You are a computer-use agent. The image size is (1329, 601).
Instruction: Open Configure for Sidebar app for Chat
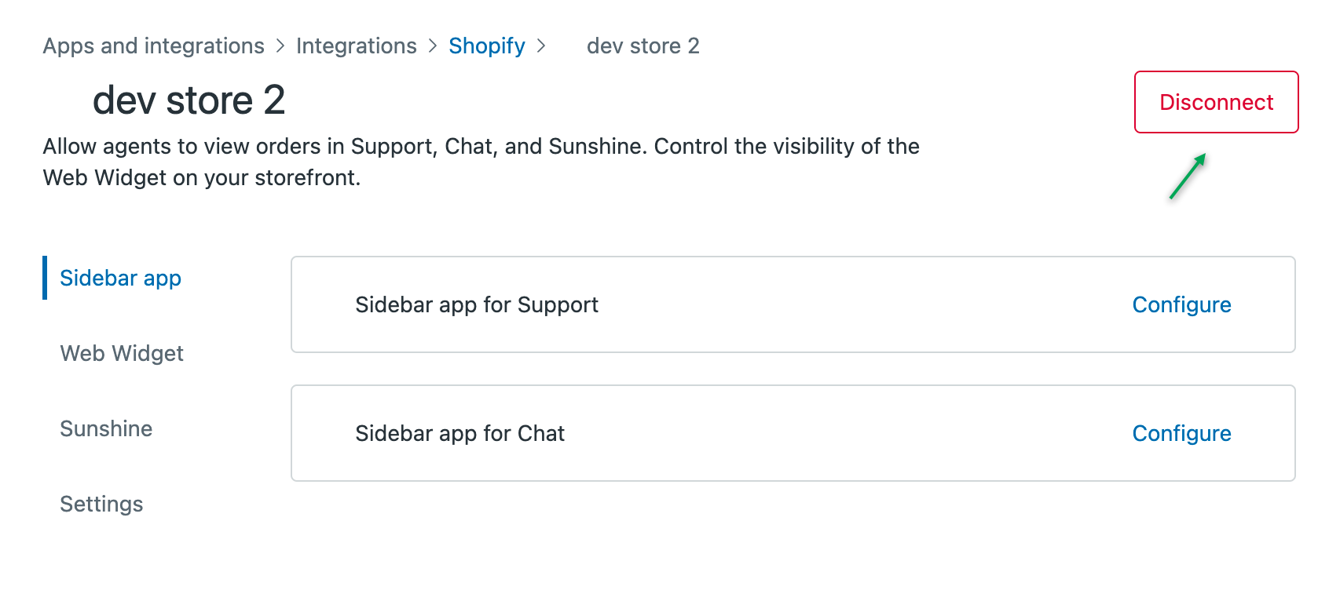[1181, 433]
